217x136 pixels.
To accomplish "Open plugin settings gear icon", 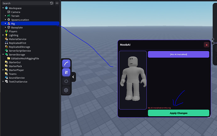I will click(x=66, y=90).
